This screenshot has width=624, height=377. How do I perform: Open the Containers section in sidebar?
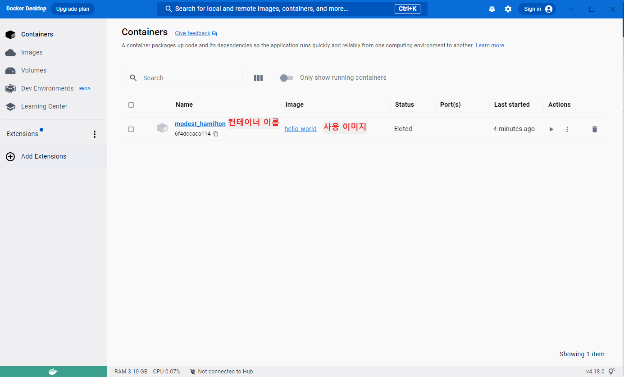[53, 34]
